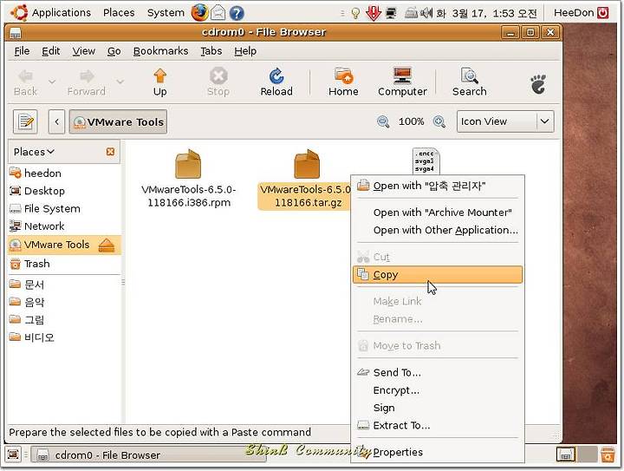Open the Back history dropdown arrow

click(52, 82)
